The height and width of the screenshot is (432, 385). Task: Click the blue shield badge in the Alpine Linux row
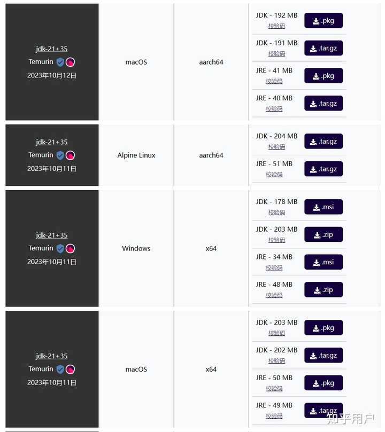[60, 155]
